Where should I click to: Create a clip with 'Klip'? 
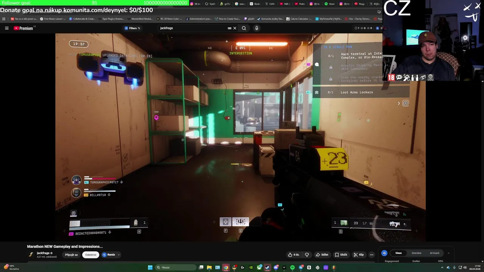(358, 255)
